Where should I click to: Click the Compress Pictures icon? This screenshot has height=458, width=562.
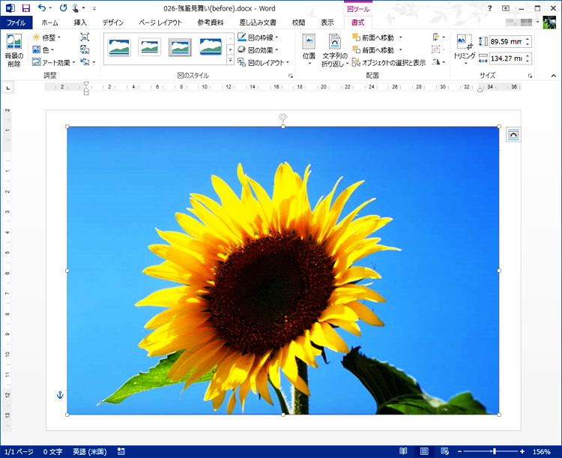click(85, 37)
